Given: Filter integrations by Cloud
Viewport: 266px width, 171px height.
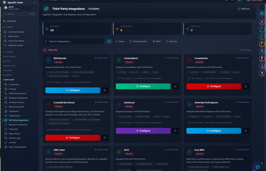Looking at the screenshot, I should pyautogui.click(x=120, y=41).
